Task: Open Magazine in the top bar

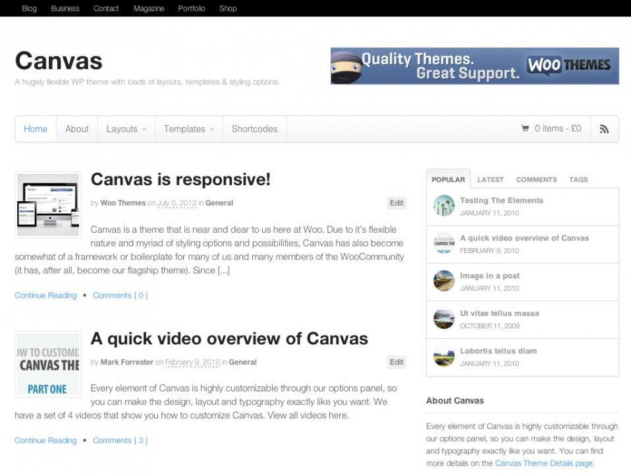Action: [149, 9]
